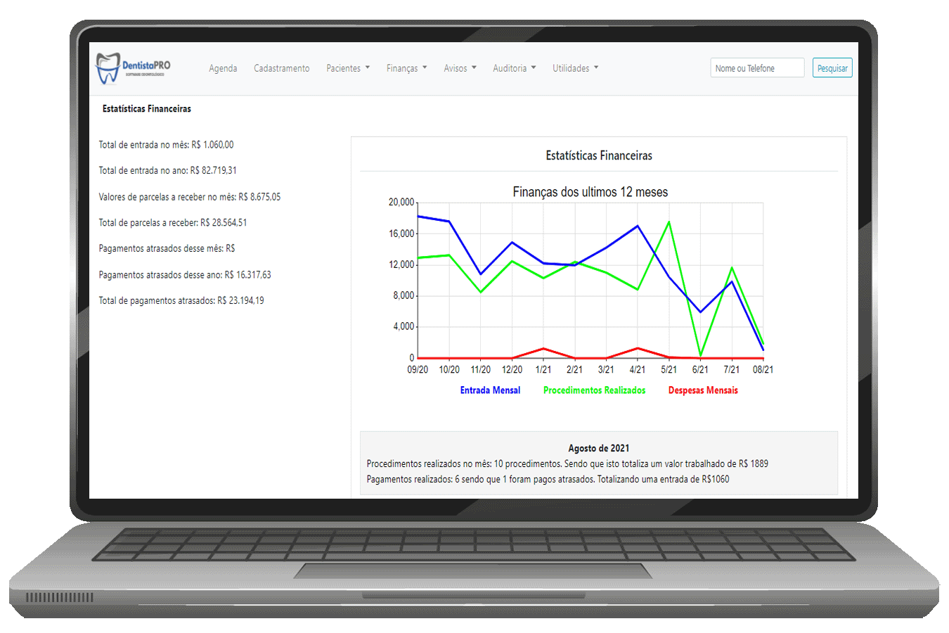Toggle the Despesas Mensais legend series
949x633 pixels.
pyautogui.click(x=703, y=390)
